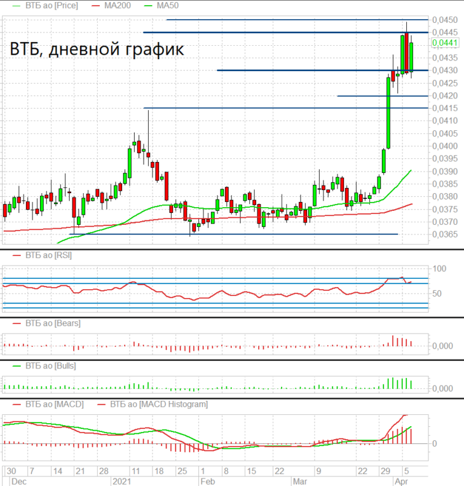Viewport: 464px width, 486px height.
Task: Click the 'ВТБ ао [RSI]' panel label
Action: pyautogui.click(x=48, y=255)
